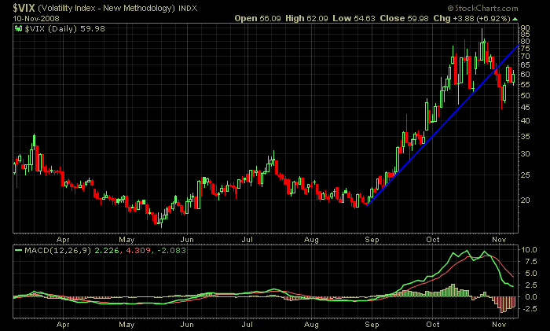Click the Apr label under the price chart
This screenshot has height=331, width=550.
[x=63, y=240]
